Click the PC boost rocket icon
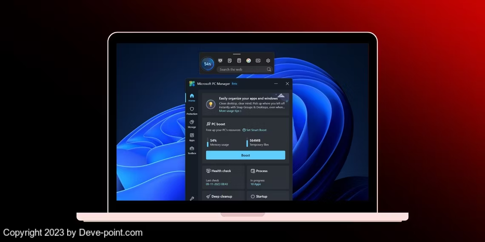Viewport: 485px width, 242px height. coord(208,124)
